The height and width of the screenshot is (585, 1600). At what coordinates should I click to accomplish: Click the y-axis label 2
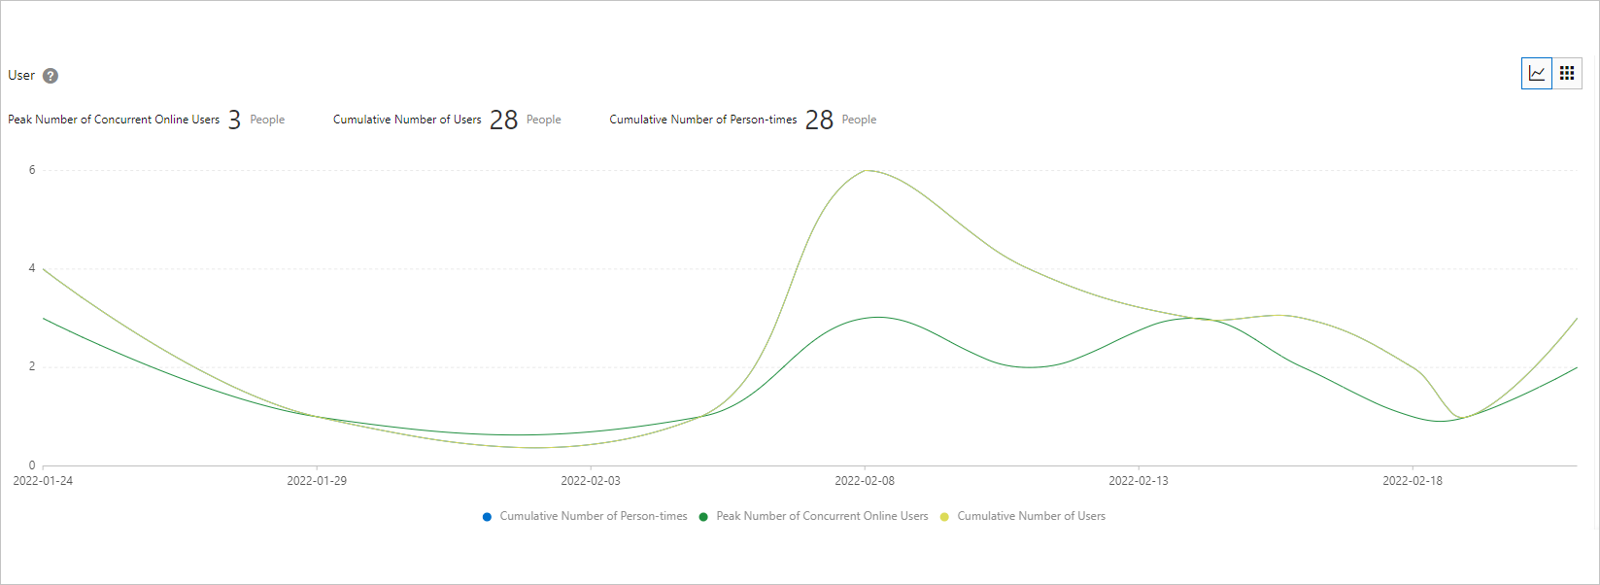pyautogui.click(x=32, y=366)
